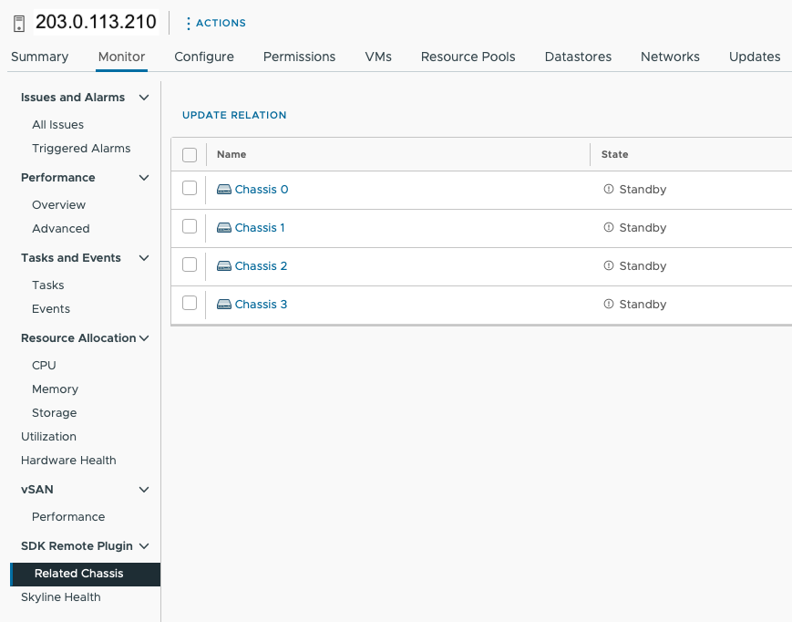Collapse the Resource Allocation section
The width and height of the screenshot is (792, 622).
144,338
